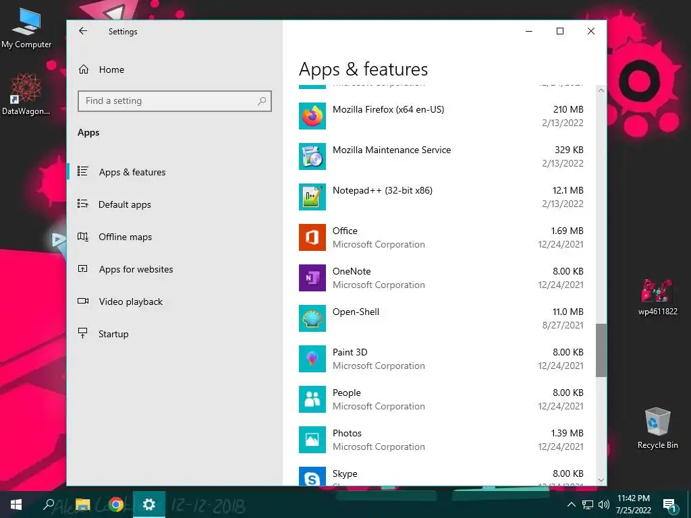
Task: Click the search magnifier in Find a setting
Action: [262, 101]
